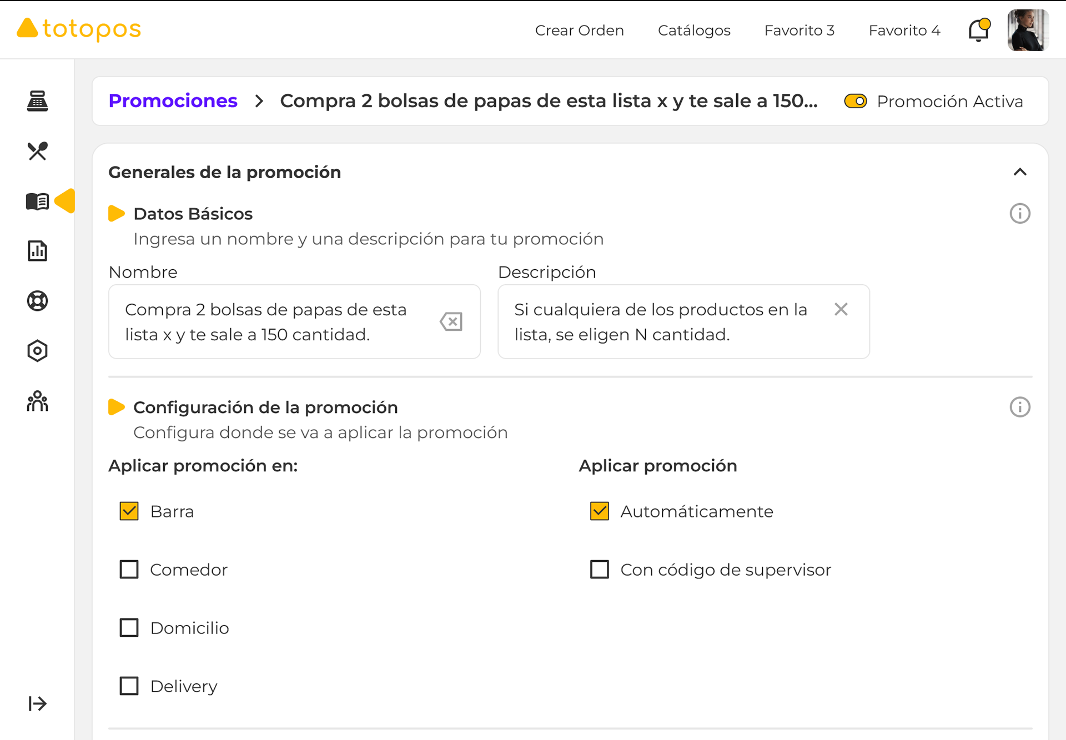
Task: Open the reports chart sidebar icon
Action: [37, 251]
